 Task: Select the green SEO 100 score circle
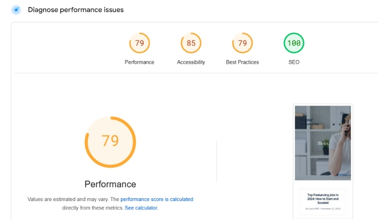[294, 43]
